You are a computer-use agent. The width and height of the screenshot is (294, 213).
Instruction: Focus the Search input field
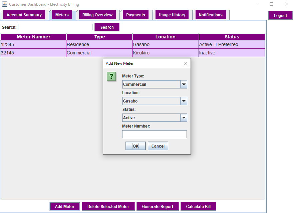[55, 27]
